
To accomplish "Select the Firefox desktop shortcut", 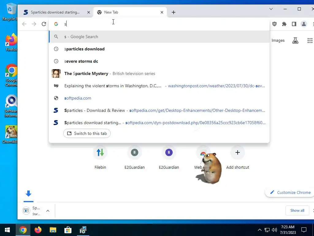I will pos(11,42).
